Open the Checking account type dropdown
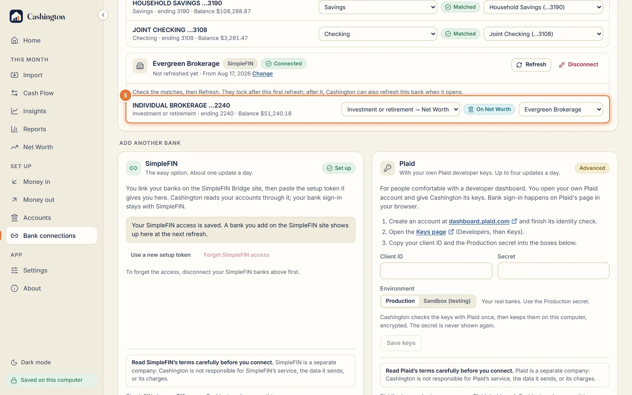 coord(377,34)
